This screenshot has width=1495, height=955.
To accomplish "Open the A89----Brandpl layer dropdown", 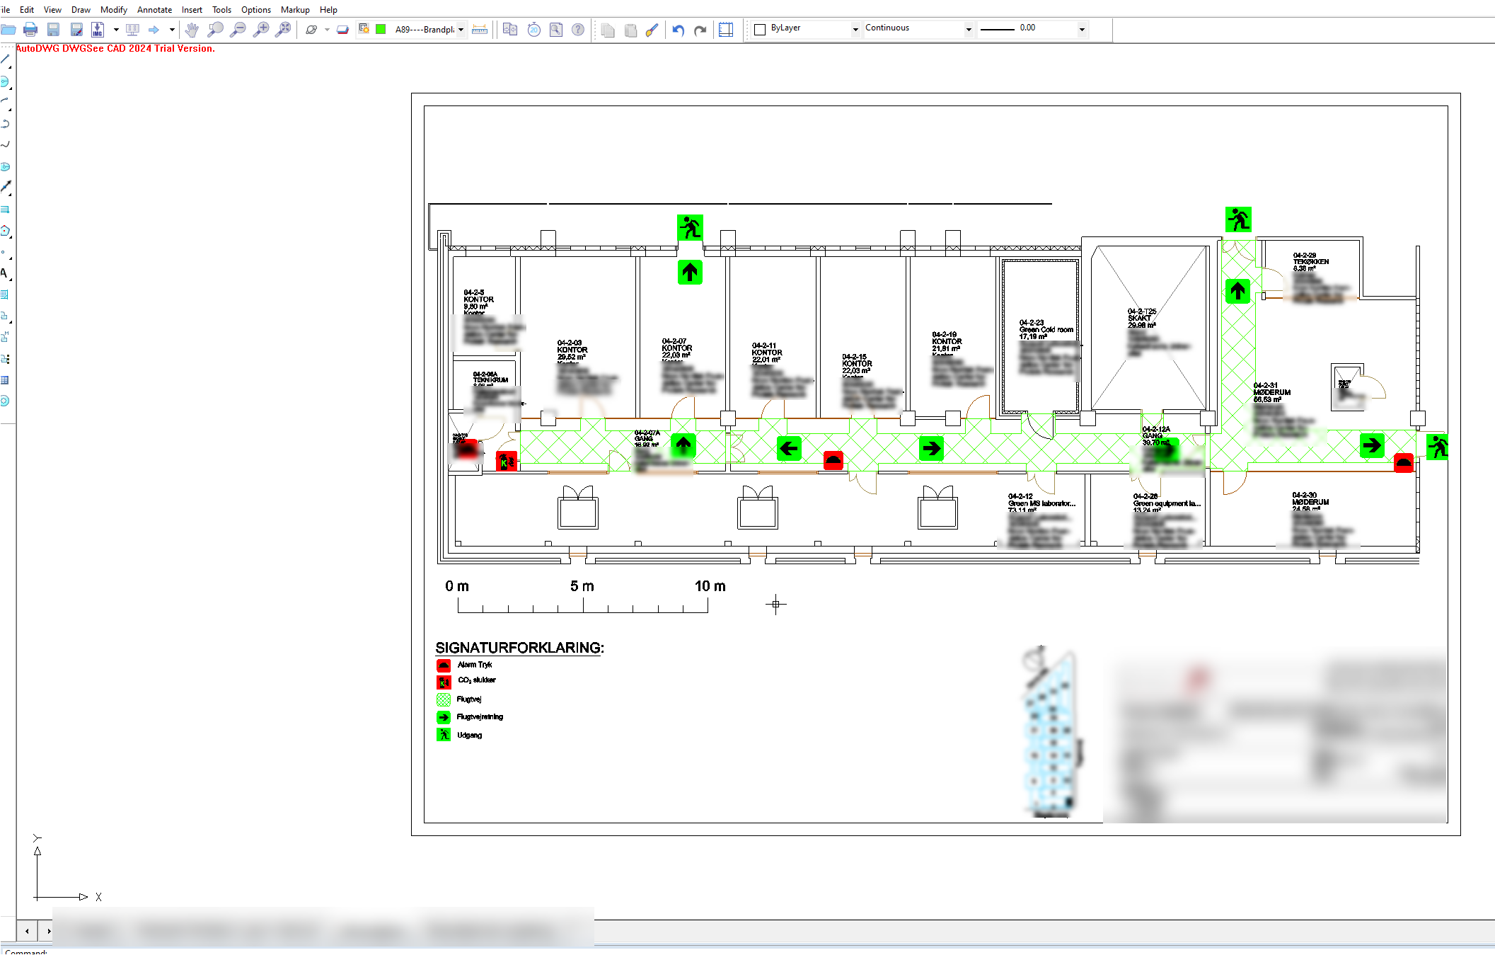I will click(x=461, y=30).
